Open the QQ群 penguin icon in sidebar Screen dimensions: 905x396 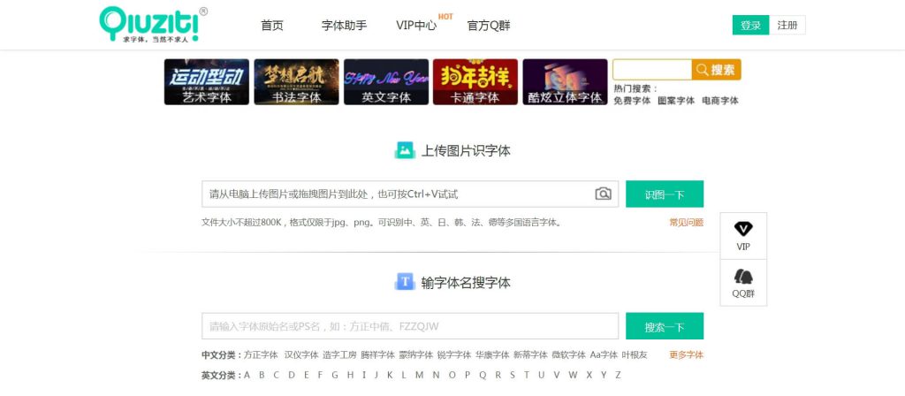[743, 277]
